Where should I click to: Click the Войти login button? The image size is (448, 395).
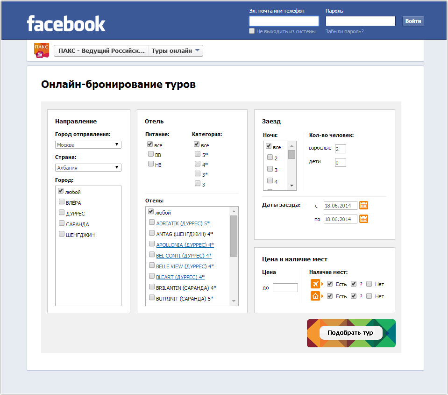(413, 21)
